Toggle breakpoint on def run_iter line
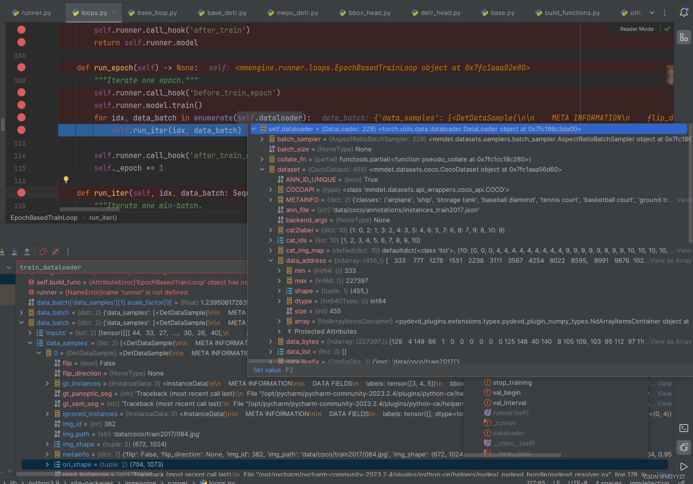 pyautogui.click(x=21, y=193)
